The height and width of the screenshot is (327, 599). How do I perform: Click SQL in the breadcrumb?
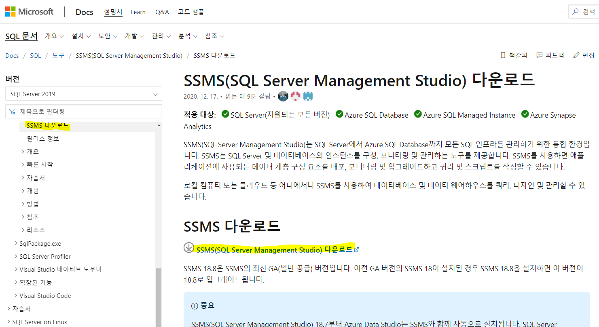click(x=36, y=55)
